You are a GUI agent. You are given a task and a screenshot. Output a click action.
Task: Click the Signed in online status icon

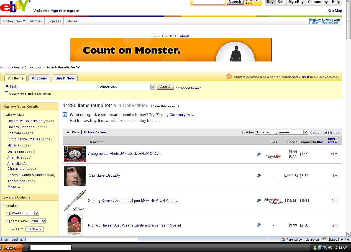(x=324, y=239)
